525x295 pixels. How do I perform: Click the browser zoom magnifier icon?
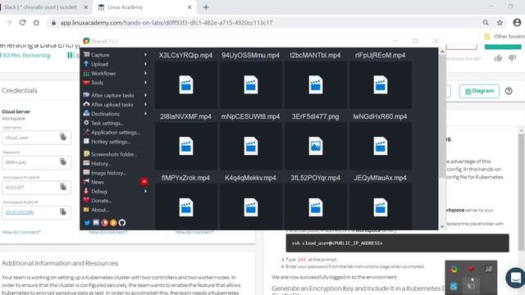click(486, 23)
